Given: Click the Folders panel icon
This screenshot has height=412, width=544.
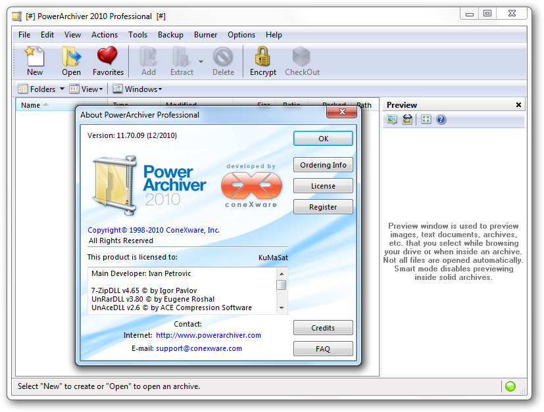Looking at the screenshot, I should coord(23,89).
